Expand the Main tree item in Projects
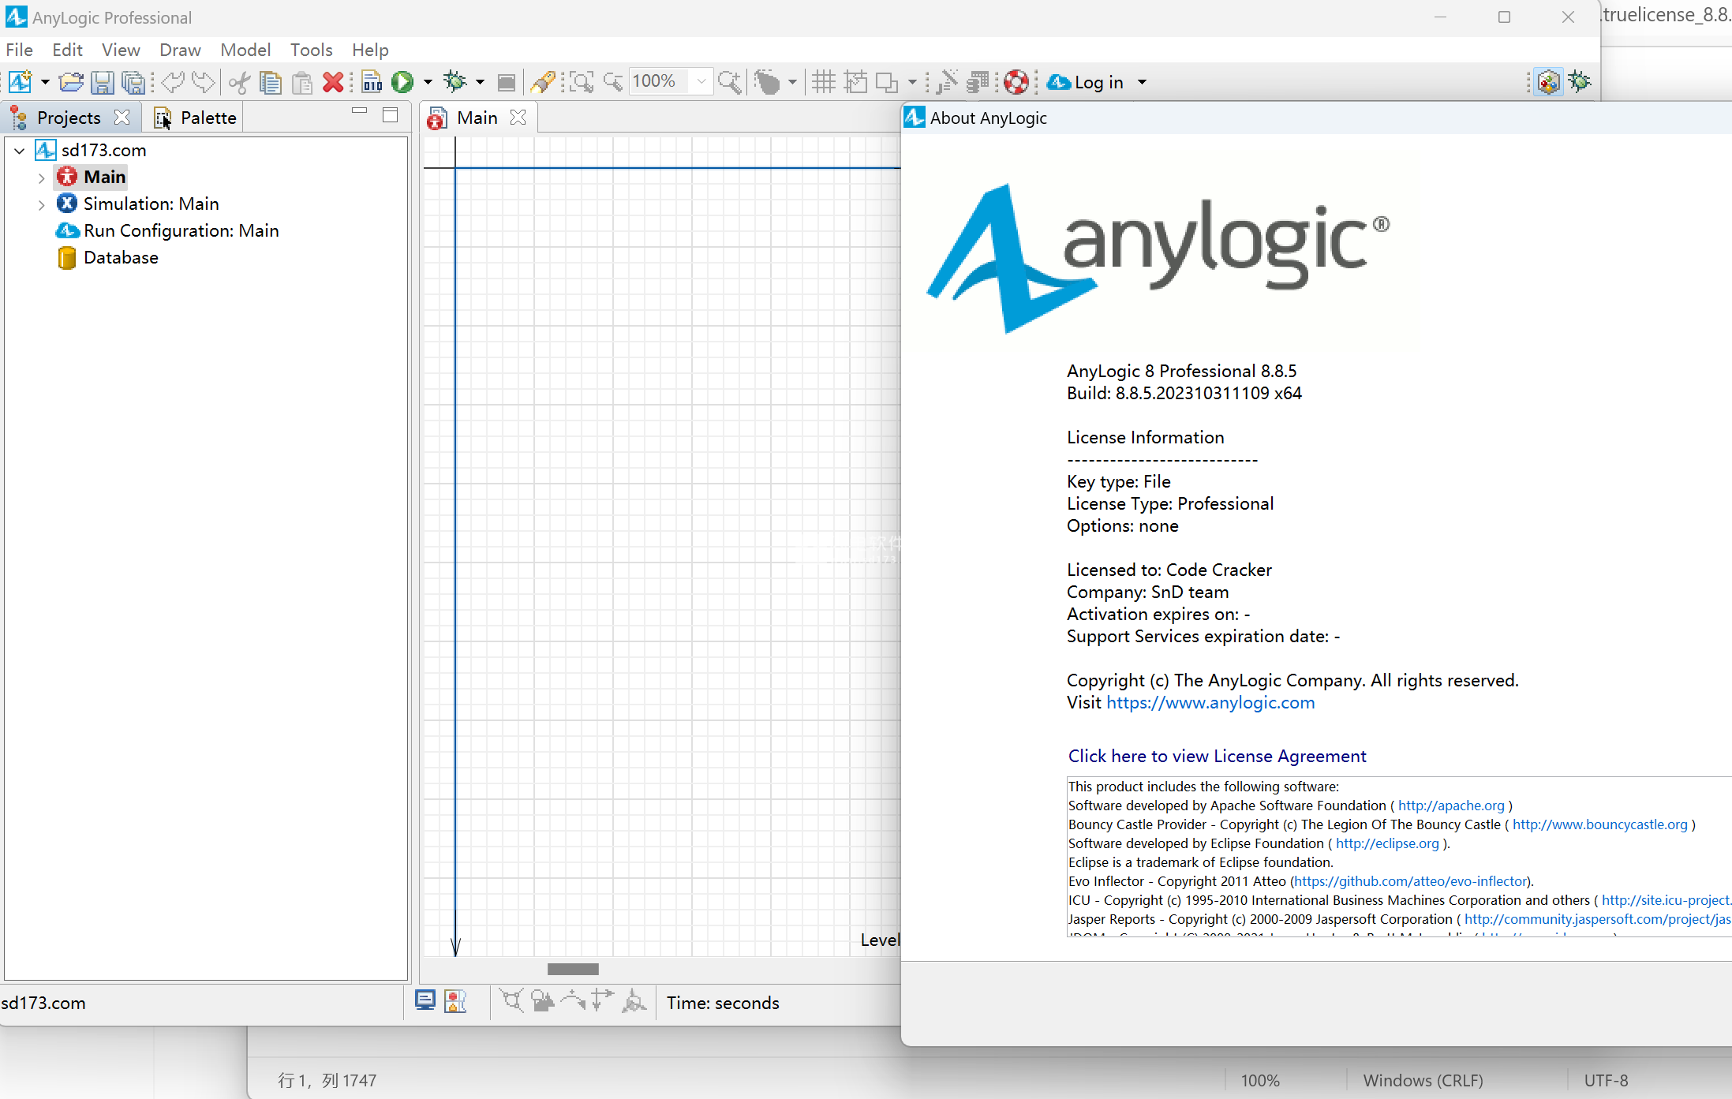 click(42, 177)
